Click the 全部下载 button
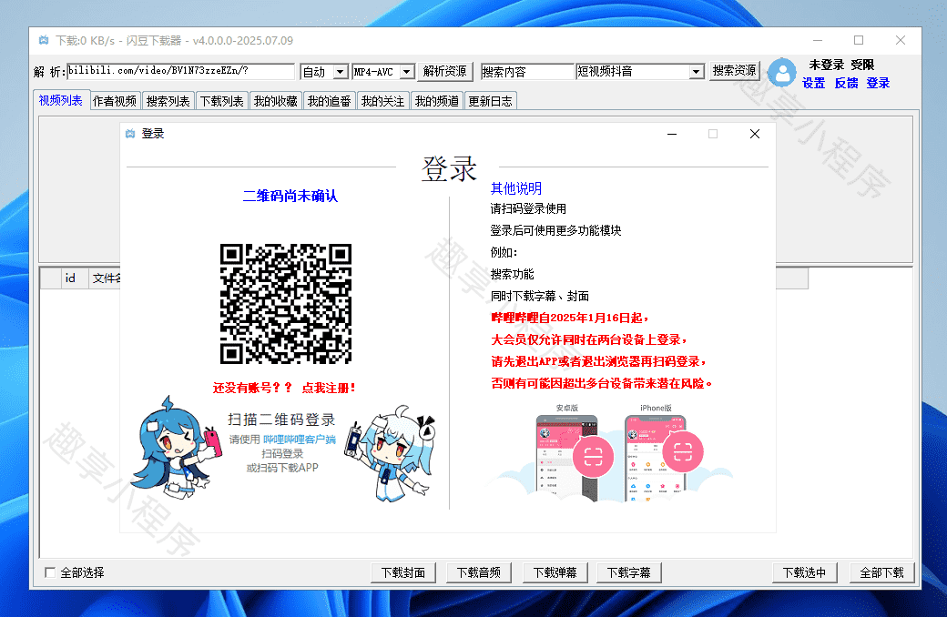This screenshot has height=617, width=947. [881, 572]
